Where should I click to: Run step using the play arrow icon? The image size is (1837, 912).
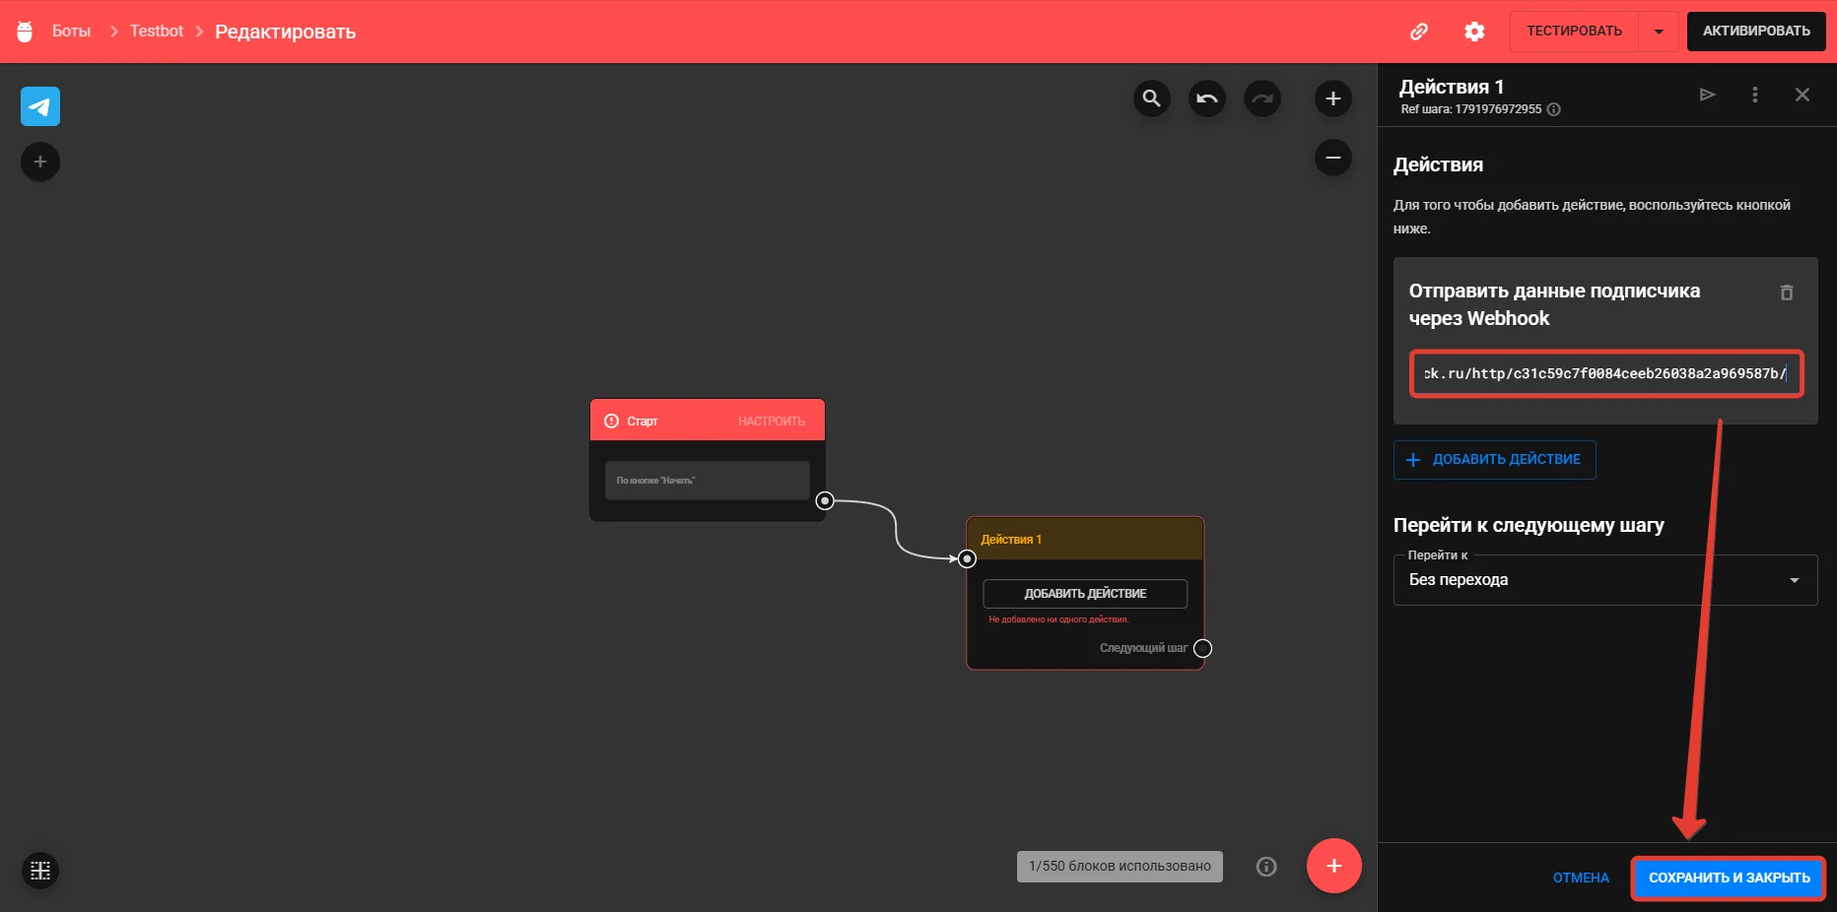[1708, 95]
